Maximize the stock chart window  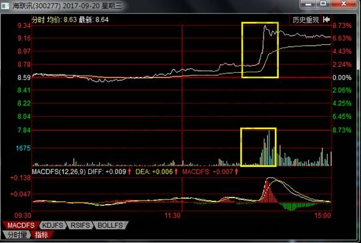click(x=323, y=4)
